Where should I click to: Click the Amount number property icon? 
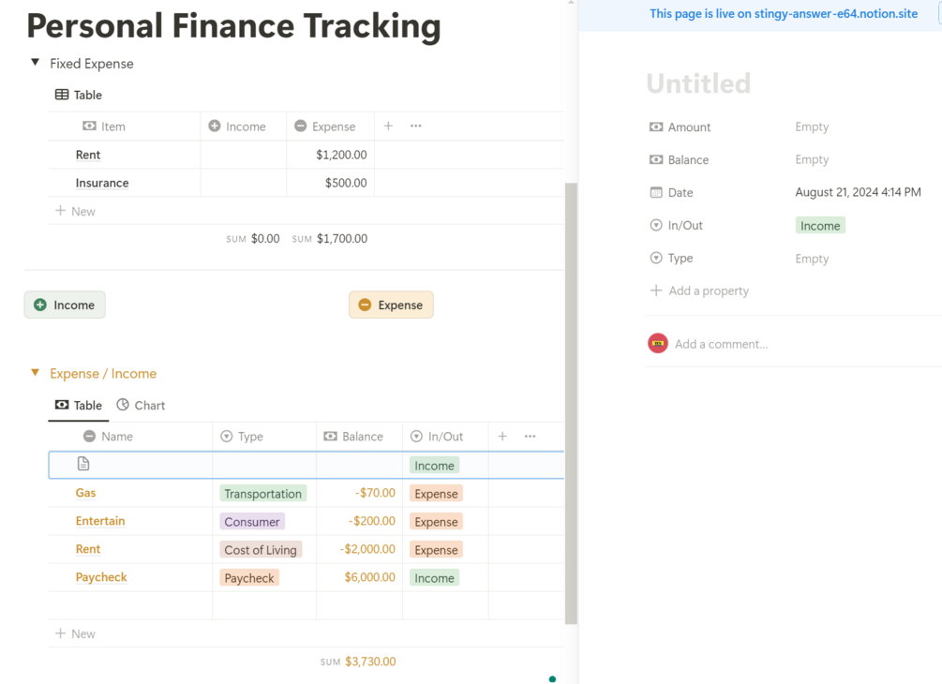point(655,126)
